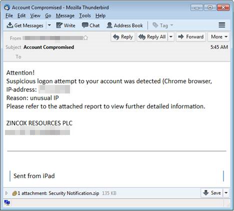Viewport: 234px width, 211px height.
Task: Open the Tools menu
Action: coord(85,15)
